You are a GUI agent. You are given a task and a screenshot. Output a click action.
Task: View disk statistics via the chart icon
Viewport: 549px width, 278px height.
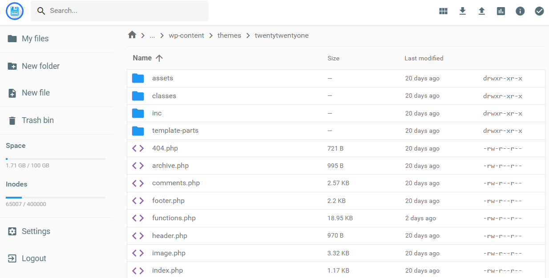[x=501, y=11]
